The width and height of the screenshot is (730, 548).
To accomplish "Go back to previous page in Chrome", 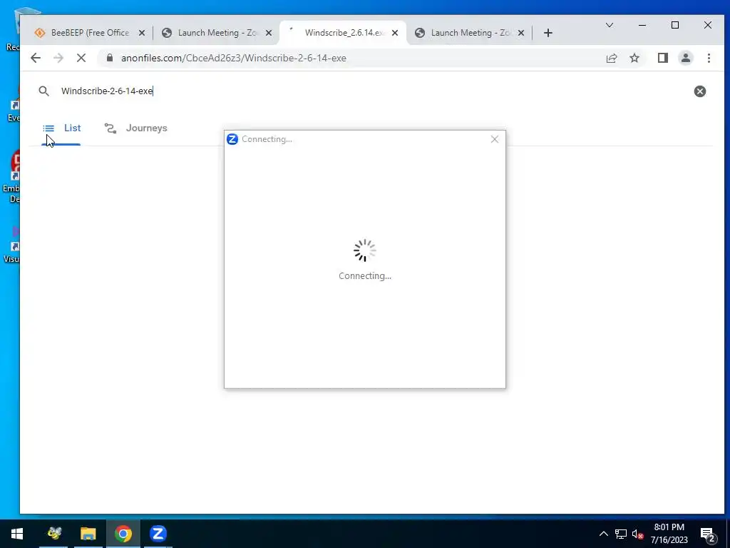I will pyautogui.click(x=36, y=58).
